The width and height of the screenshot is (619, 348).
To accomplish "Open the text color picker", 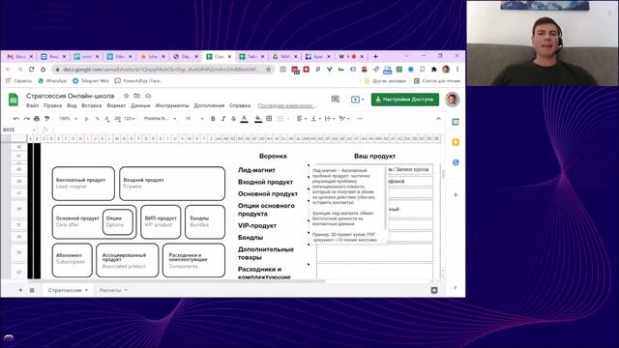I will [x=245, y=118].
